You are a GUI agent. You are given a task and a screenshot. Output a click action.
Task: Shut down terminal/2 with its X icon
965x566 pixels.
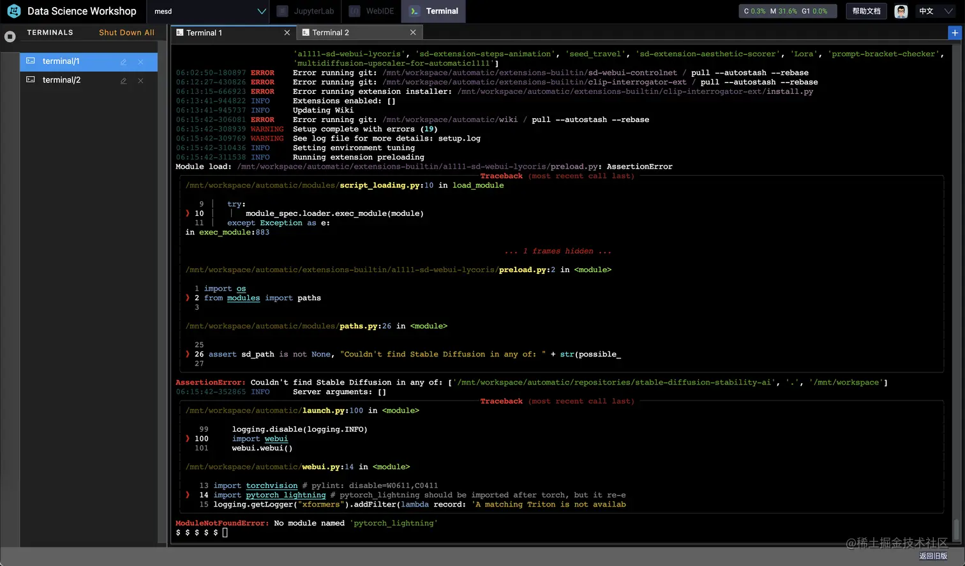[140, 80]
